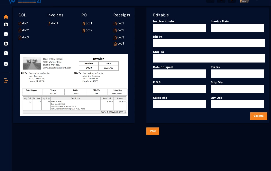Select doc2 in BOL column

click(24, 30)
